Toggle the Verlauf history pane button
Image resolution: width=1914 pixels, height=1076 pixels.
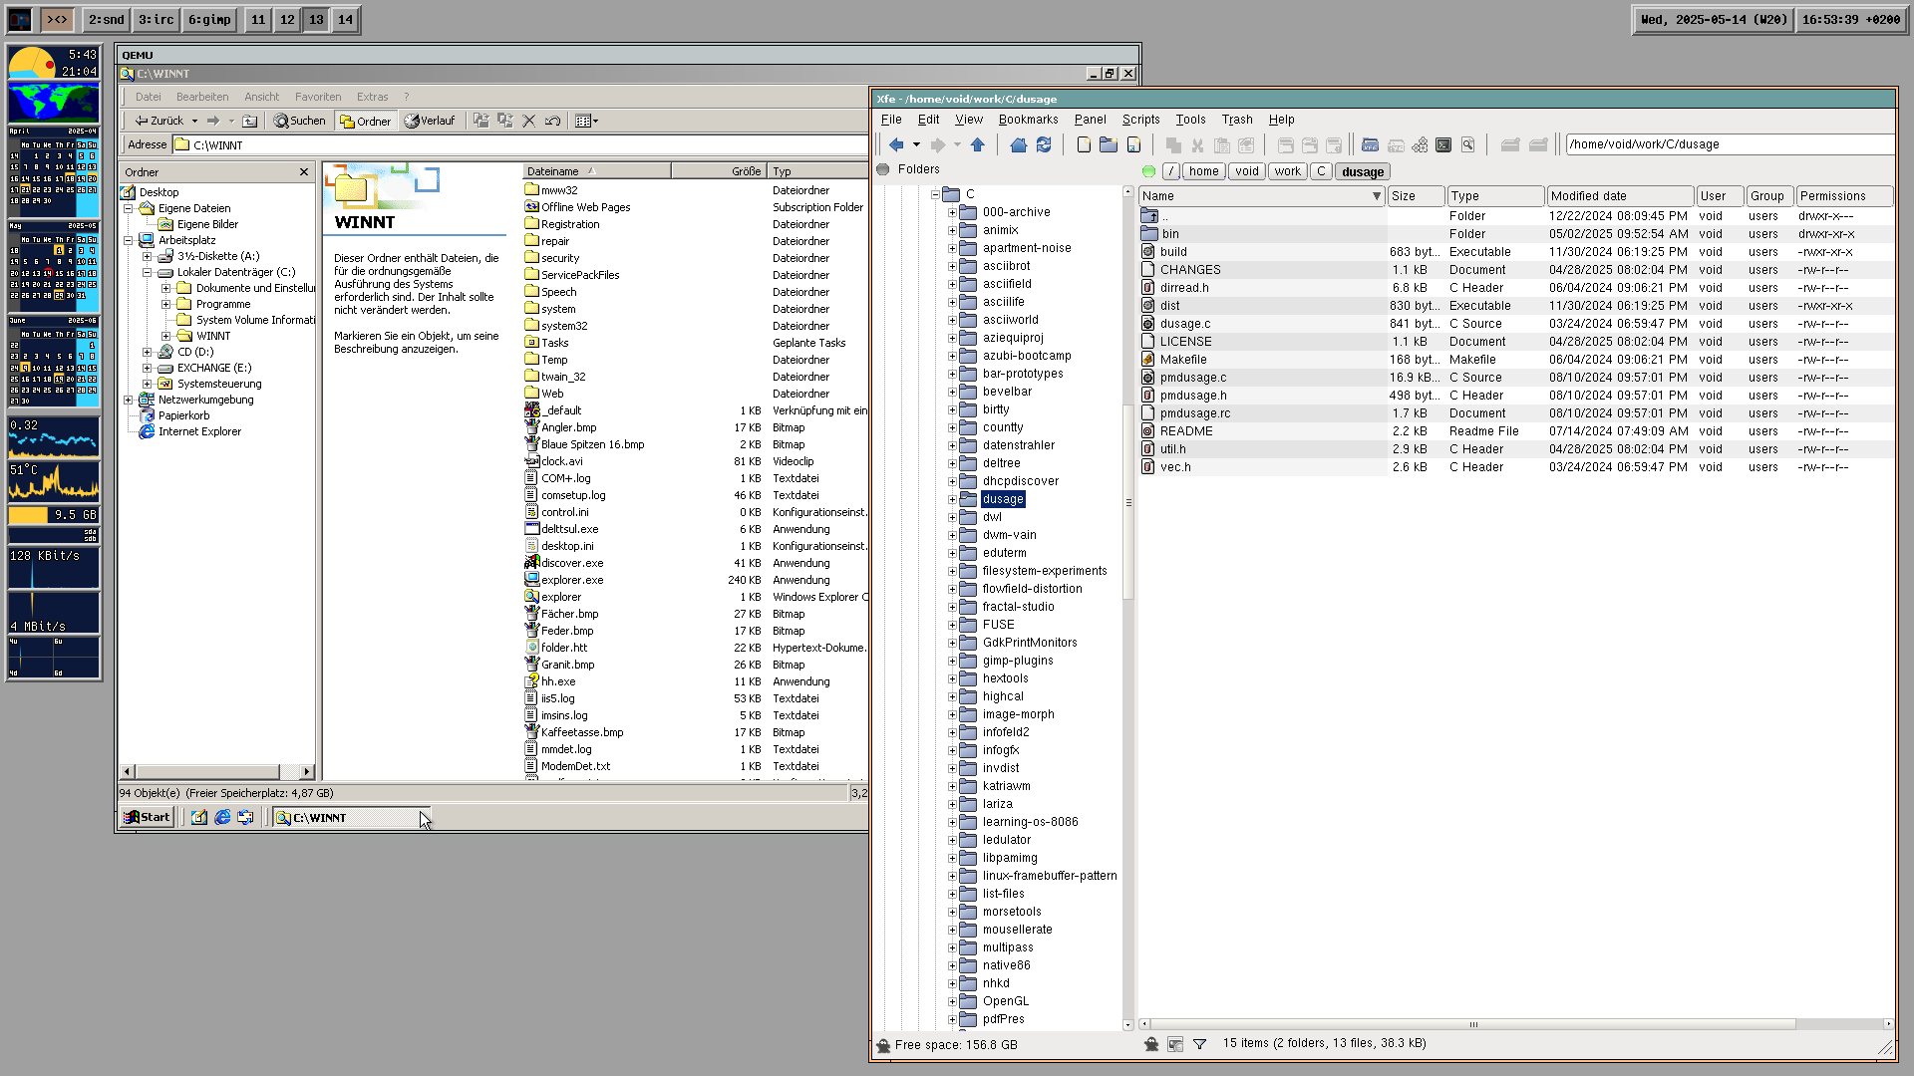point(430,122)
